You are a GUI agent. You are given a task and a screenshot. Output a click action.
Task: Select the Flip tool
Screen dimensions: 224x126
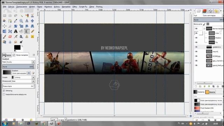coord(5,31)
